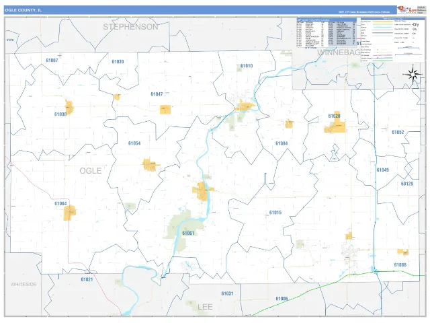
Task: Click the orange city area beside 61030
Action: pos(69,107)
